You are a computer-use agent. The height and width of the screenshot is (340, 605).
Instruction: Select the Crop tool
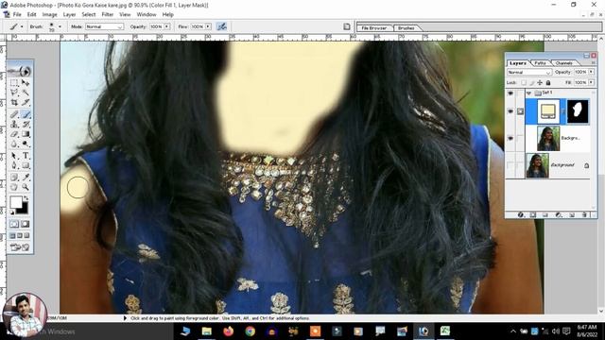[14, 103]
